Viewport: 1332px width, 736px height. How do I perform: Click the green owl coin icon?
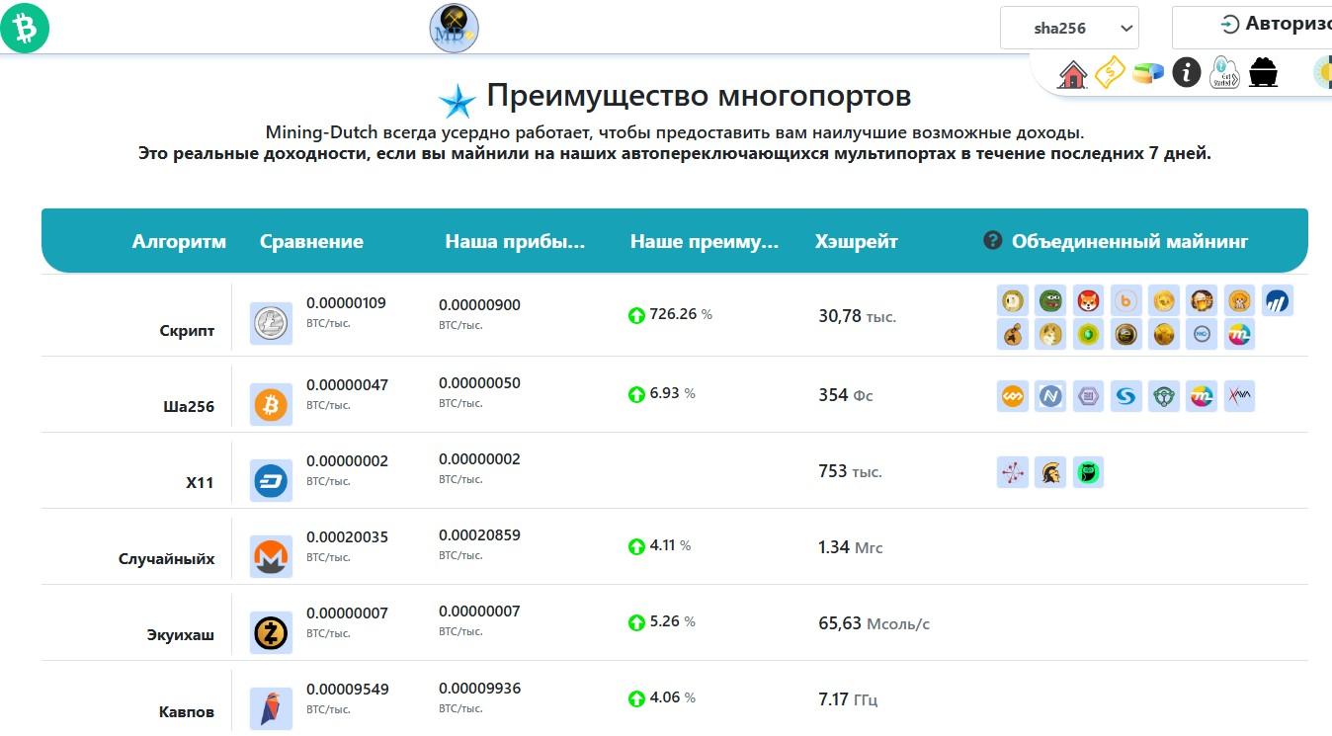(1088, 472)
